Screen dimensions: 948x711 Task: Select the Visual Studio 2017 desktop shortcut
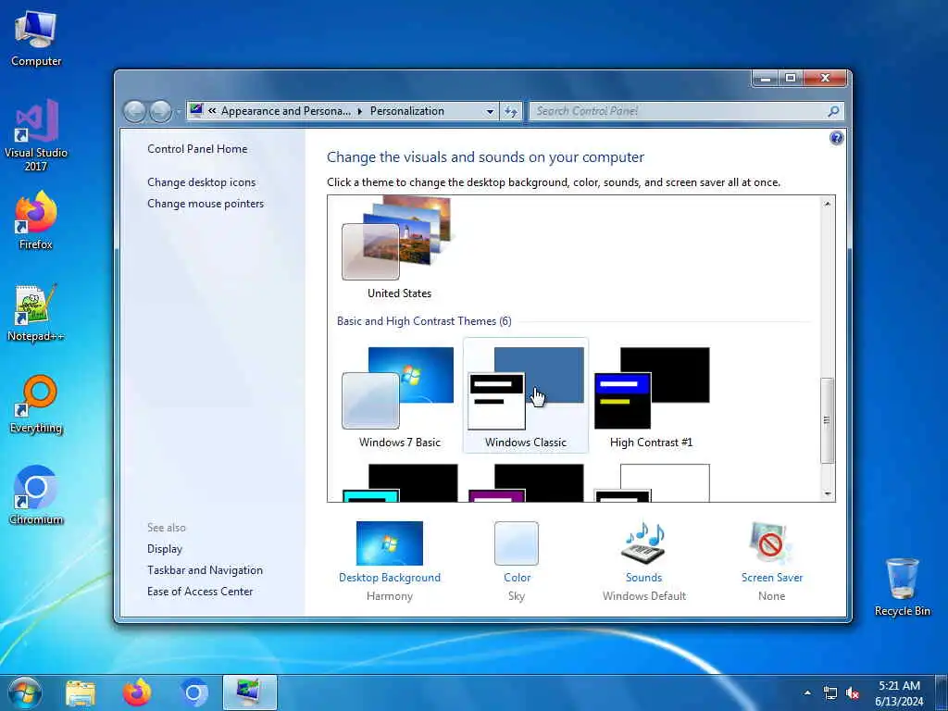[36, 135]
